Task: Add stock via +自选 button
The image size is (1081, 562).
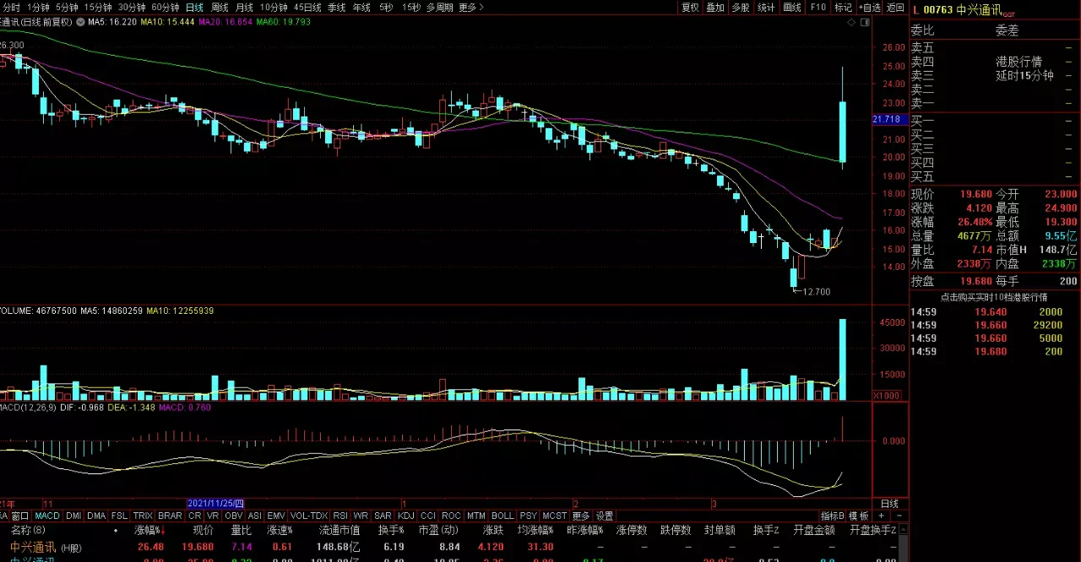Action: [x=869, y=8]
